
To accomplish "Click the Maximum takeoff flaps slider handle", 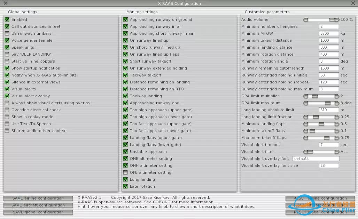I will click(326, 138).
